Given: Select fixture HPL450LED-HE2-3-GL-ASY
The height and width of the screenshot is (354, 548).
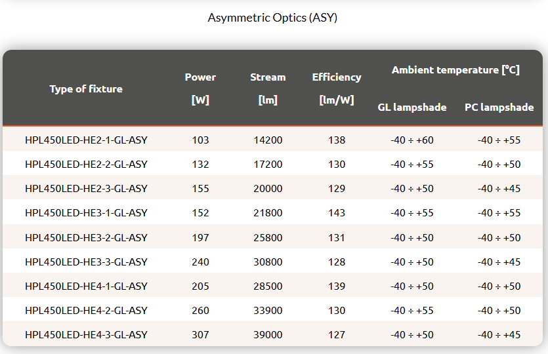Looking at the screenshot, I should 86,188.
